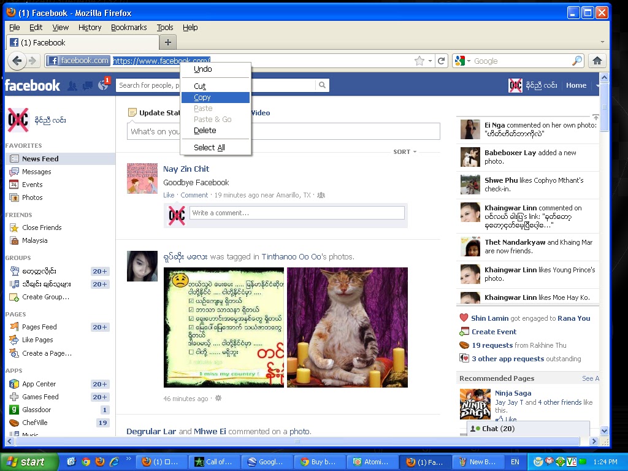Click the Facebook search magnifier button
628x471 pixels.
point(322,85)
